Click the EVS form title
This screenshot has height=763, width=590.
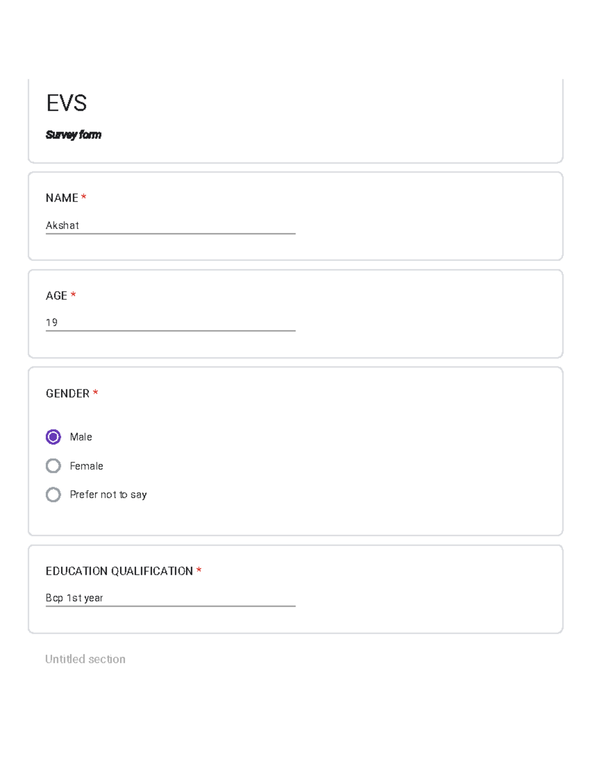pos(66,103)
